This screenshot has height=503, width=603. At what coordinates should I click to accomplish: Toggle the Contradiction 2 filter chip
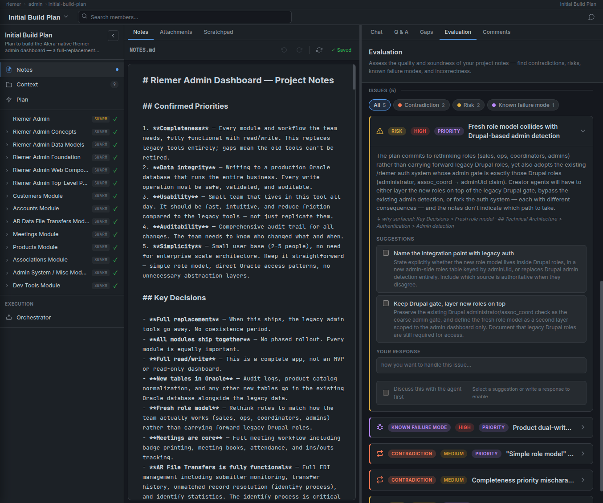point(421,105)
